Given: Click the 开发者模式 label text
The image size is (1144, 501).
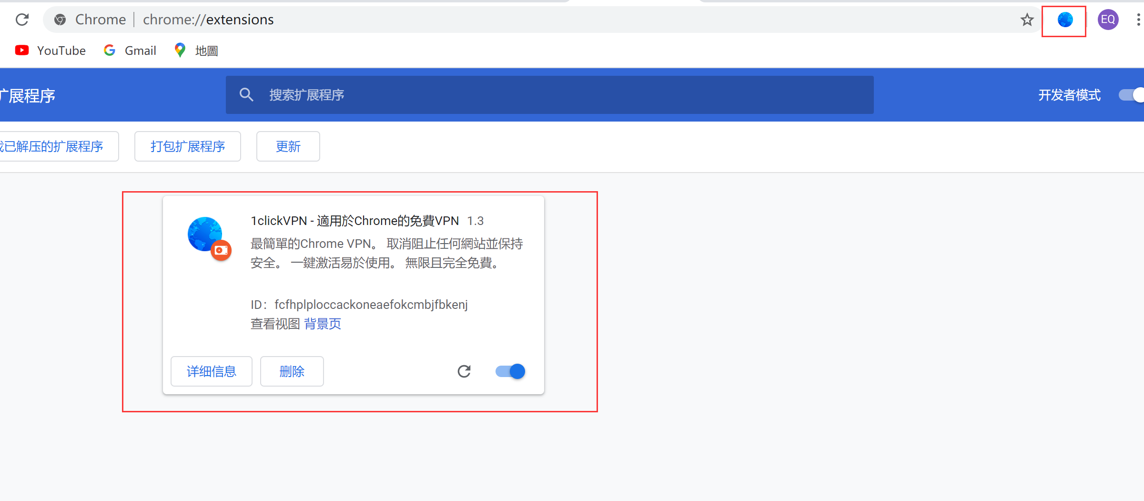Looking at the screenshot, I should point(1070,95).
